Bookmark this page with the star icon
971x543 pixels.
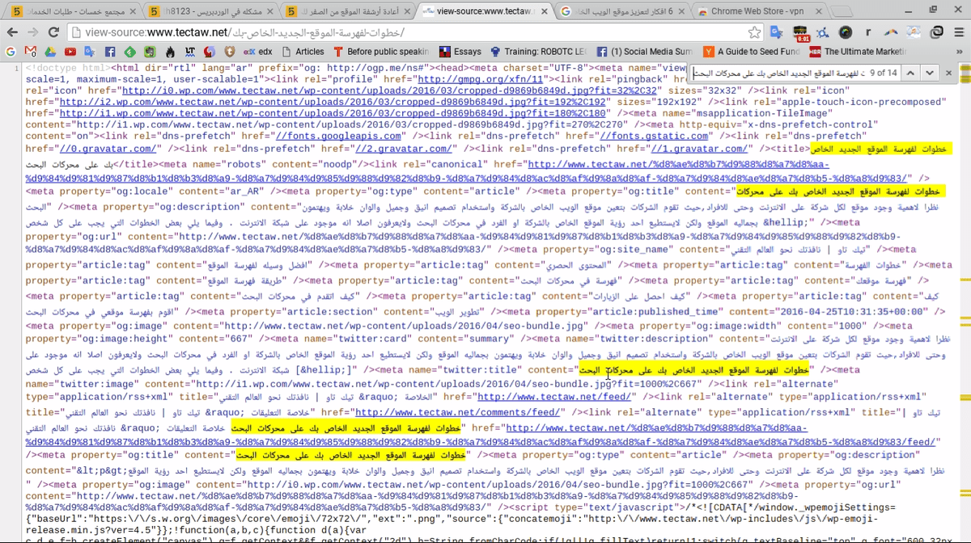[x=754, y=33]
